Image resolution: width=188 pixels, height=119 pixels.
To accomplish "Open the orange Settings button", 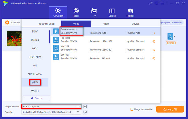I will (x=171, y=43).
